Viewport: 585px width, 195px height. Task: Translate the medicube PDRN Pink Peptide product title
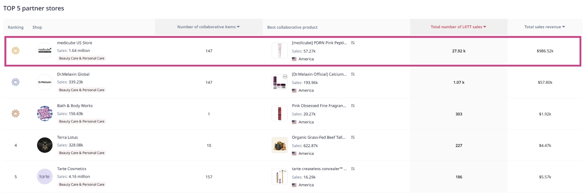tap(353, 43)
